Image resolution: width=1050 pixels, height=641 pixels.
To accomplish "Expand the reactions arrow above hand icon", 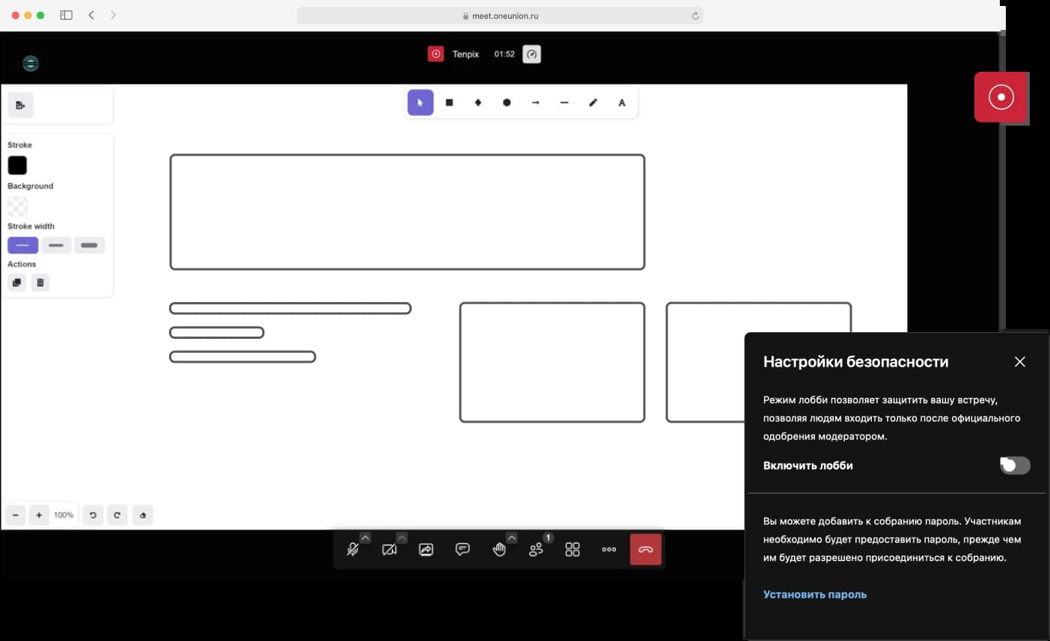I will tap(512, 538).
